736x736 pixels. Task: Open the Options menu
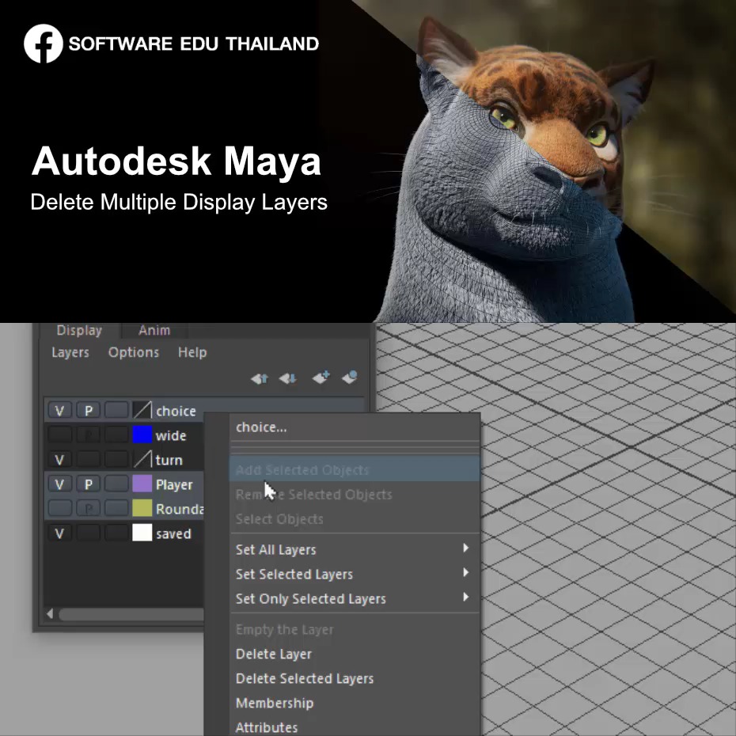(133, 352)
